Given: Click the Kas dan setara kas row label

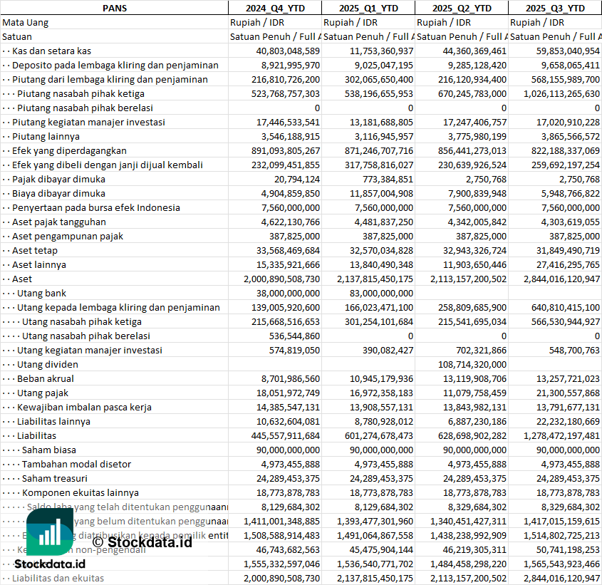Looking at the screenshot, I should [51, 51].
